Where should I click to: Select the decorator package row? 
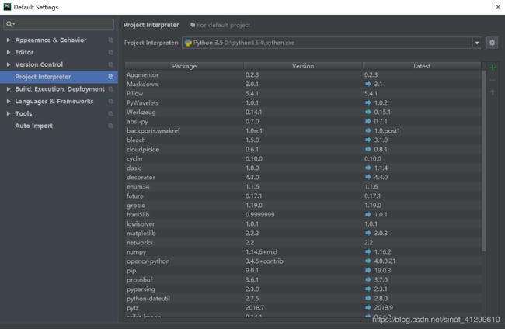coord(303,177)
